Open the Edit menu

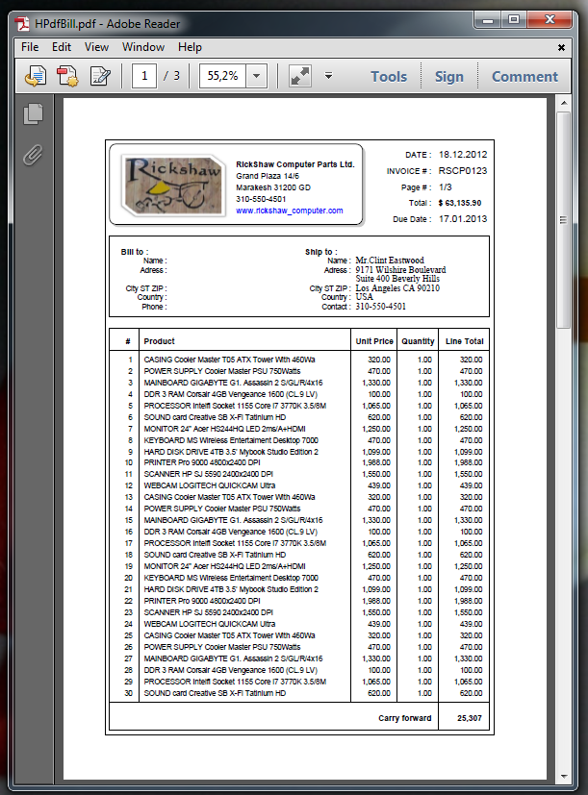click(x=62, y=47)
